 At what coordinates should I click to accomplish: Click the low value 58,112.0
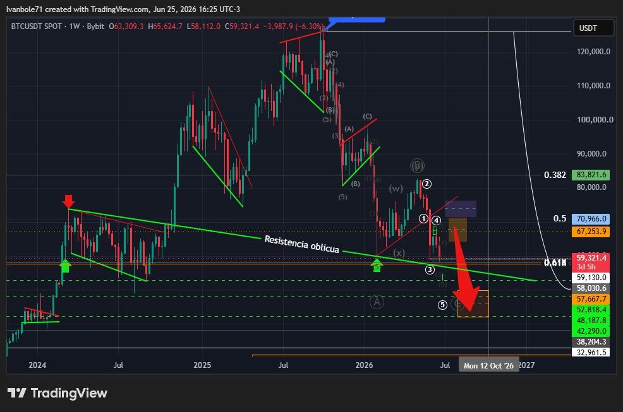(205, 26)
